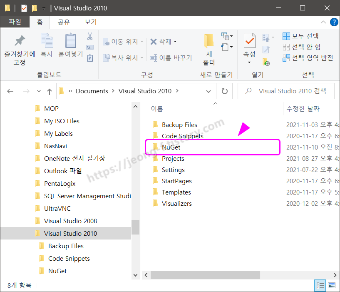Switch to Large icons view status icon
340x292 pixels.
[332, 285]
